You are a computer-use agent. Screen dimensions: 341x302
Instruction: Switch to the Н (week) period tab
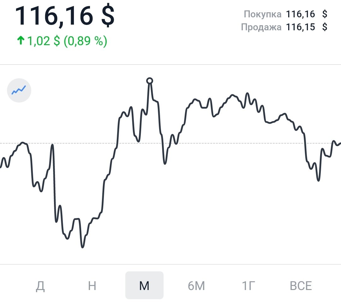pos(92,286)
